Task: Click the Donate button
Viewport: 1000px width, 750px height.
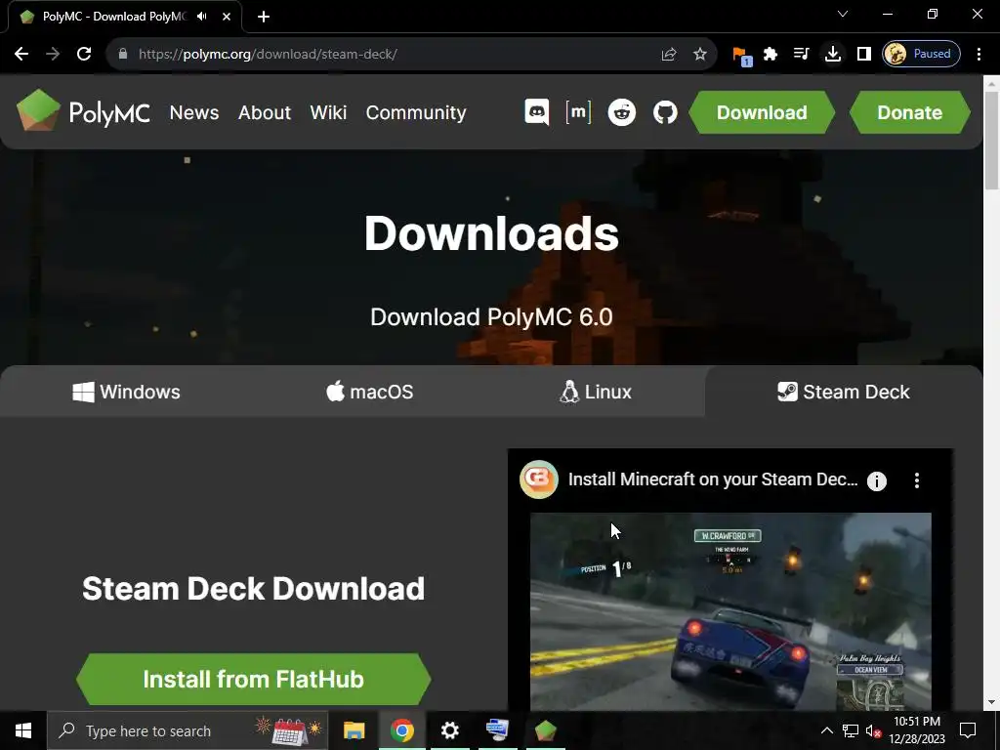Action: [x=909, y=112]
